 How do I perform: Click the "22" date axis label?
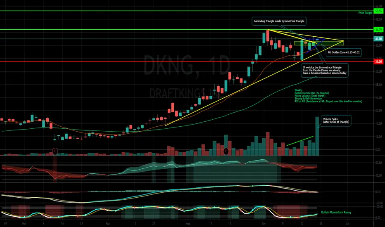(321, 224)
